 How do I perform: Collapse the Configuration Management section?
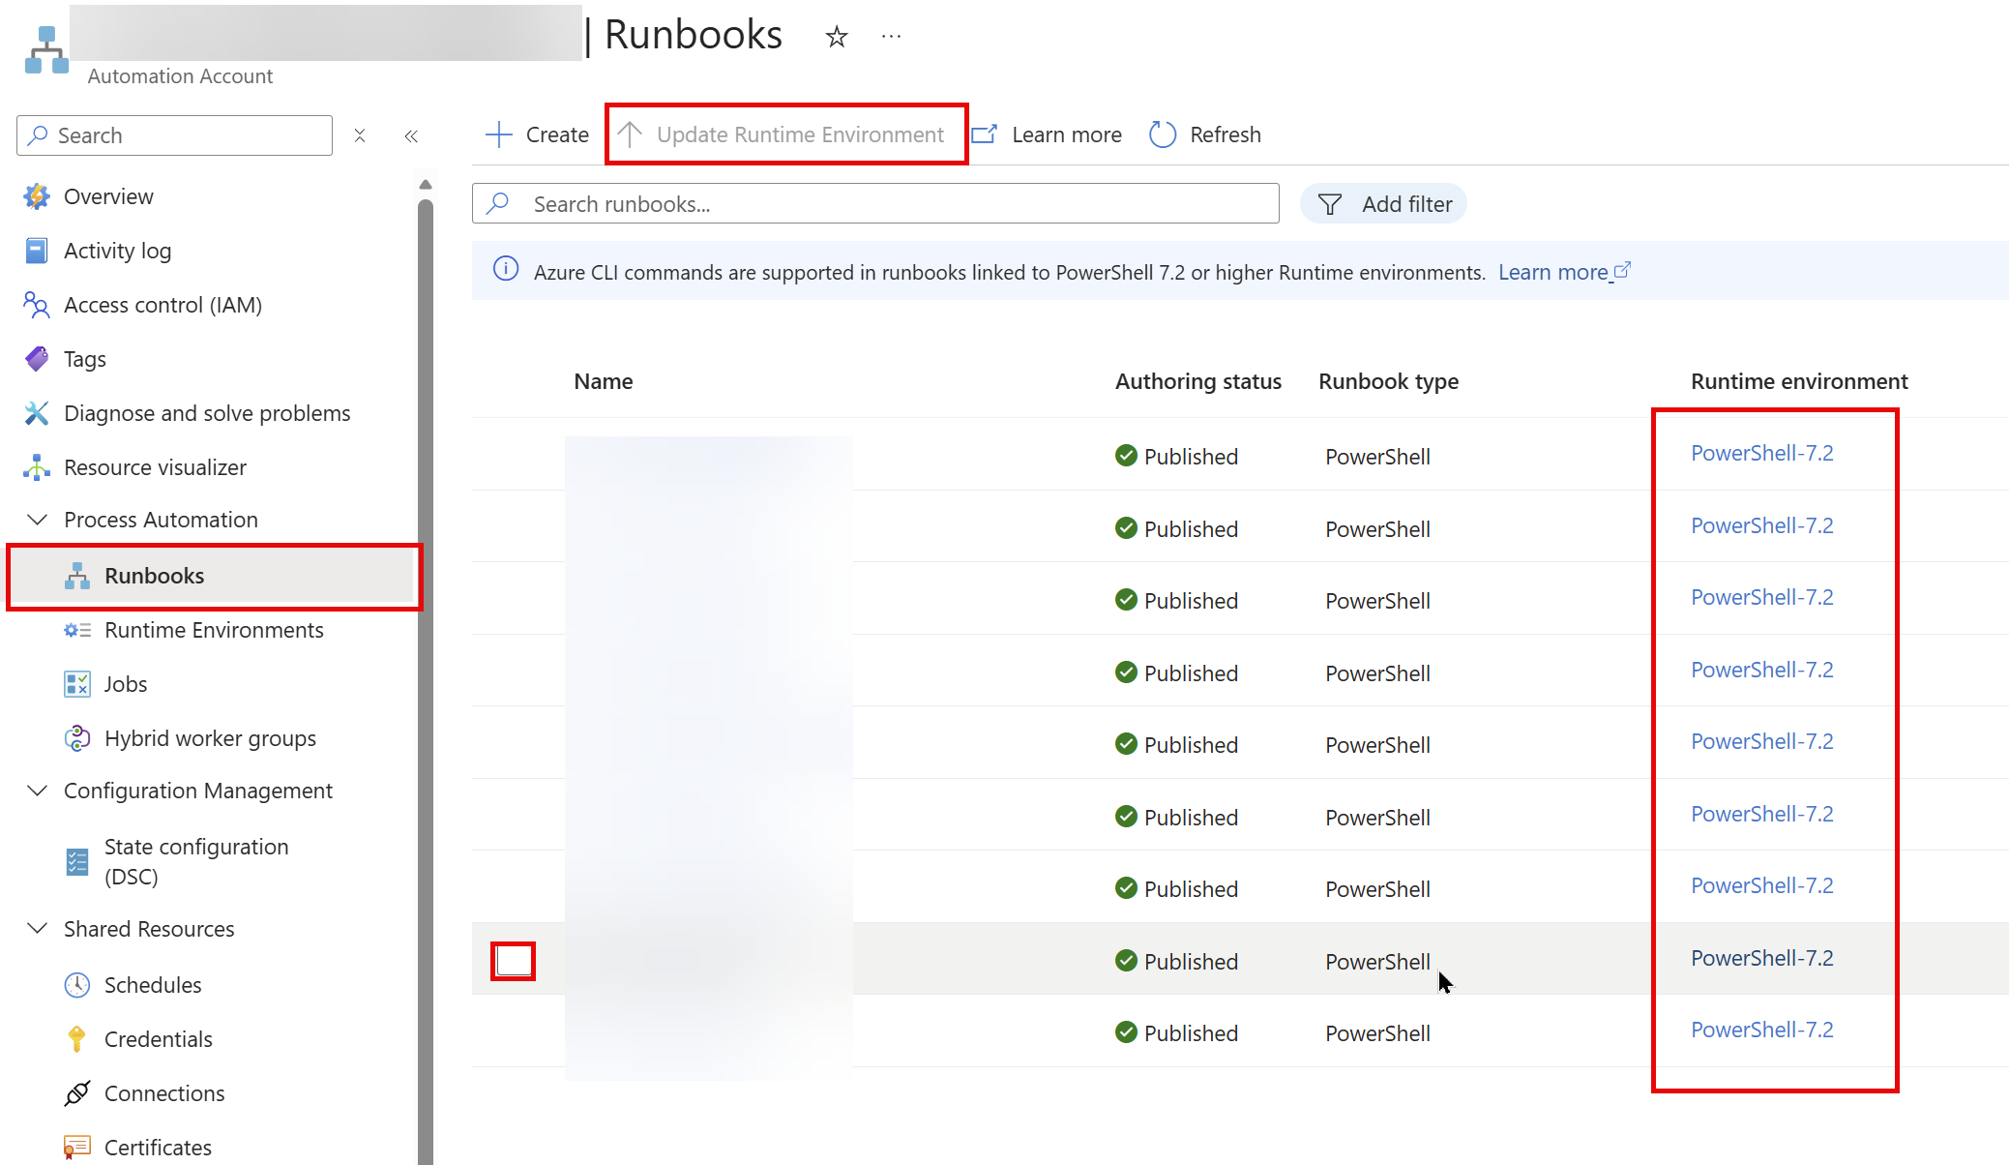pos(37,791)
